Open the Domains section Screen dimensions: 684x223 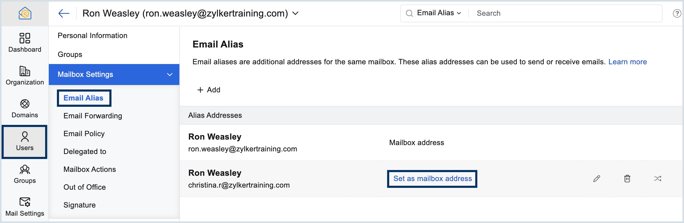coord(24,108)
